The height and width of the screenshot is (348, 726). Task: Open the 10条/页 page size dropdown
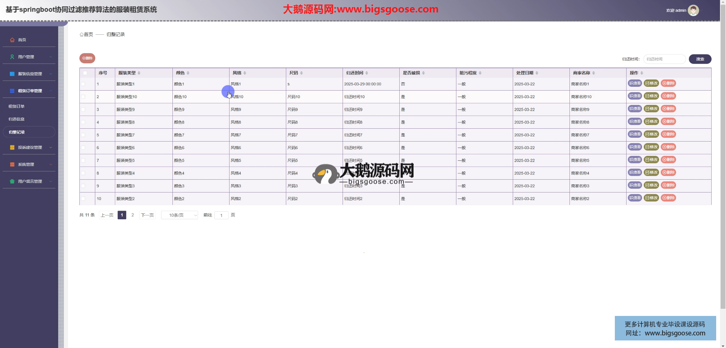179,215
